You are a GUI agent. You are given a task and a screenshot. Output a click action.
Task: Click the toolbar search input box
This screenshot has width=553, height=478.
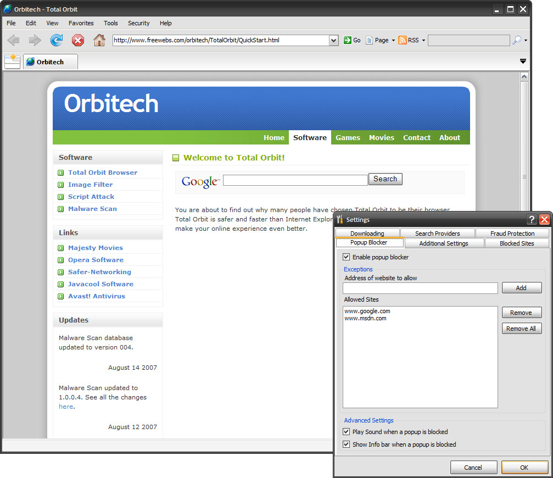click(x=469, y=40)
